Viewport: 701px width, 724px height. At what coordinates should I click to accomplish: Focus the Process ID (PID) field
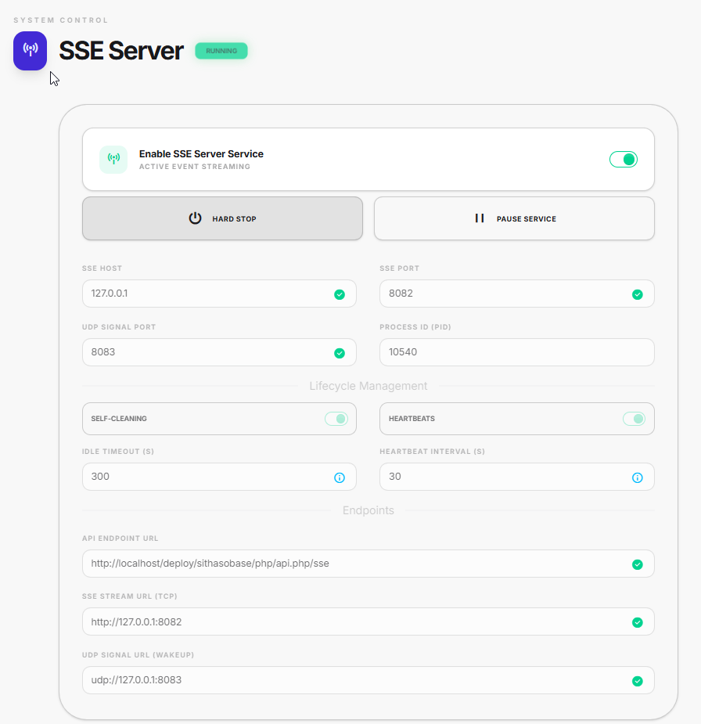point(516,352)
